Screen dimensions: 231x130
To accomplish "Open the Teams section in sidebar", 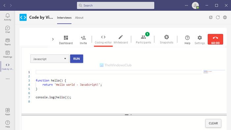I will point(8,42).
